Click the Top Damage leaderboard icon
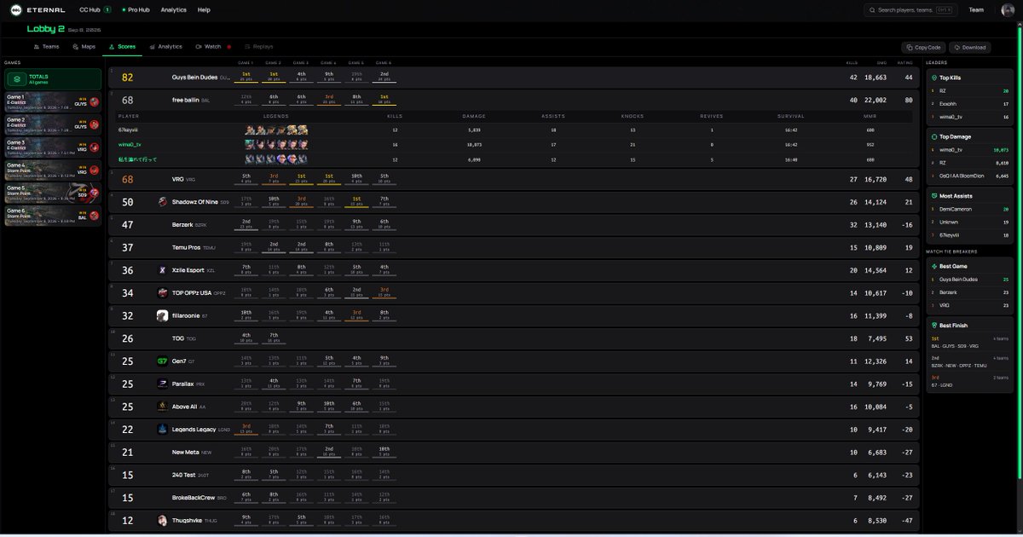The height and width of the screenshot is (537, 1023). 934,136
